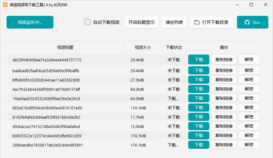Screen dimensions: 273x158
Task: Click the 下载状态 column header
Action: coord(174,47)
